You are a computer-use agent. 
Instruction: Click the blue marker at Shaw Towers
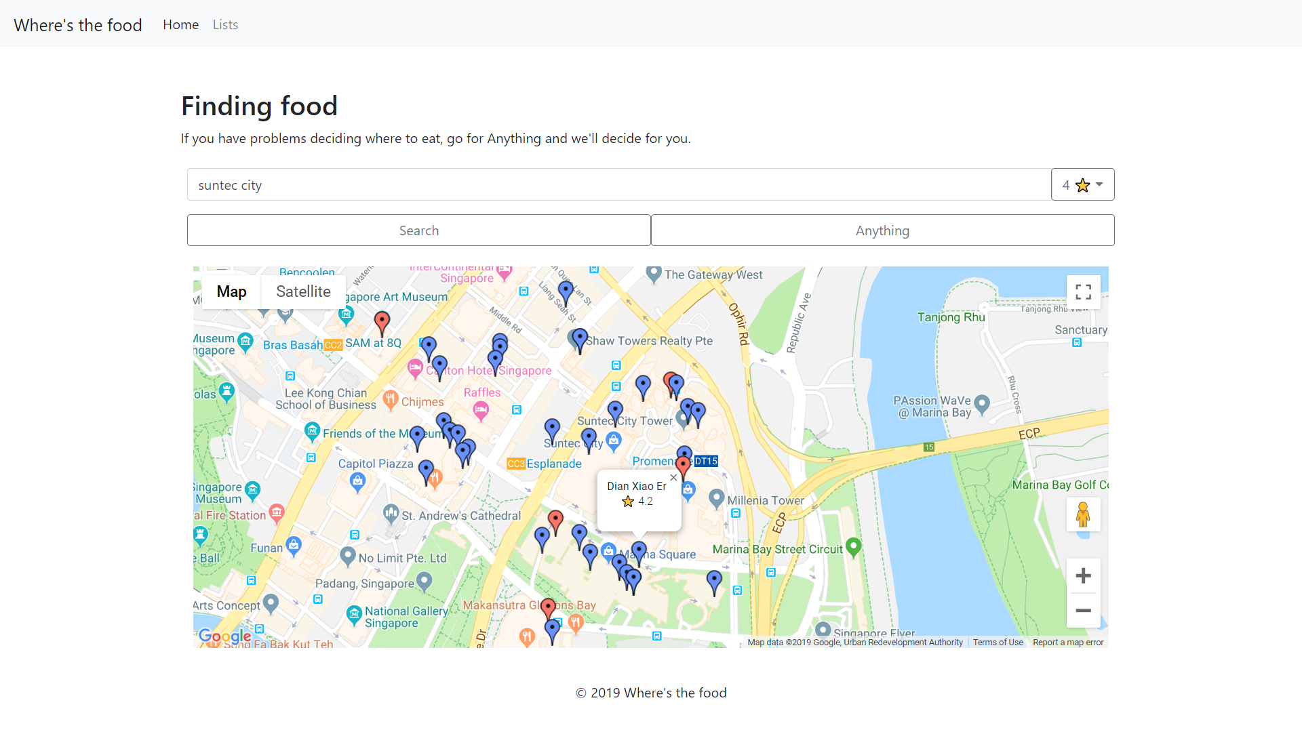[580, 338]
